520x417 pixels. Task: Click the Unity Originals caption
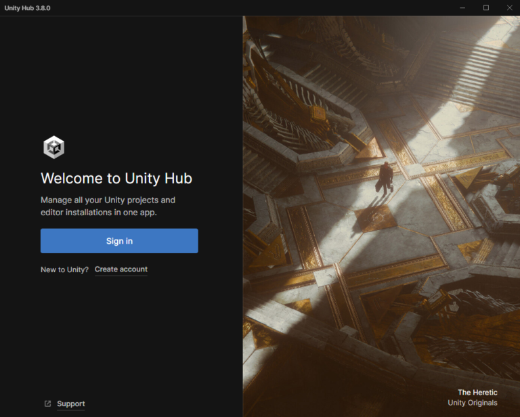pyautogui.click(x=472, y=403)
